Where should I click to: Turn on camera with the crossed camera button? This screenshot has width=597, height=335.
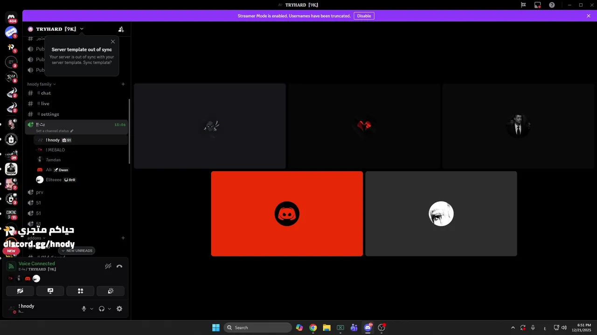[20, 291]
